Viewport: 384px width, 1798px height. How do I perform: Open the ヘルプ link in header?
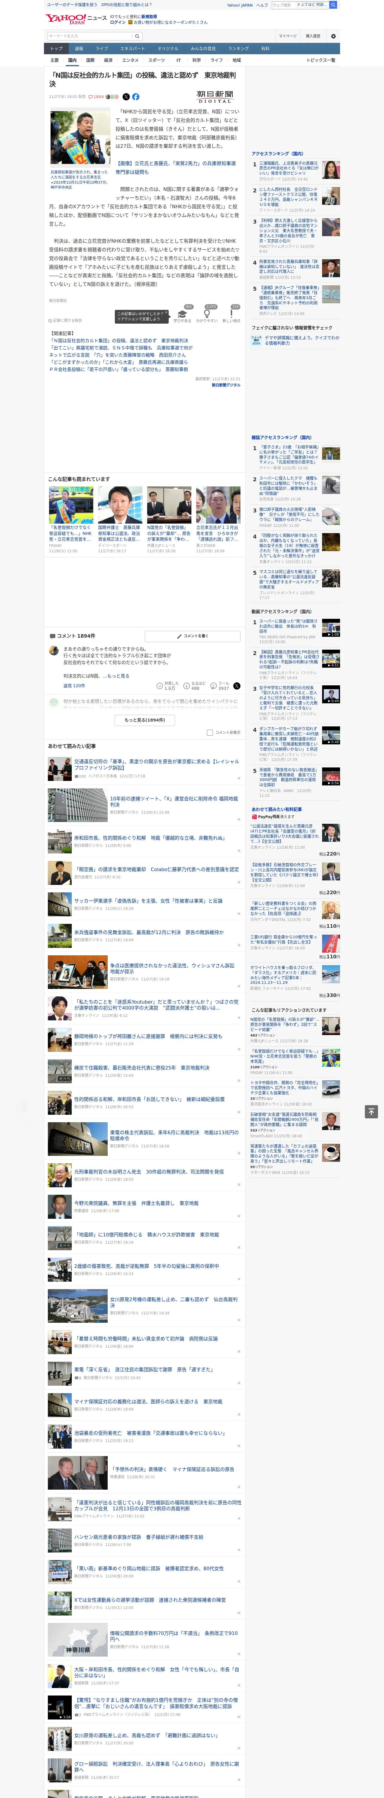262,5
